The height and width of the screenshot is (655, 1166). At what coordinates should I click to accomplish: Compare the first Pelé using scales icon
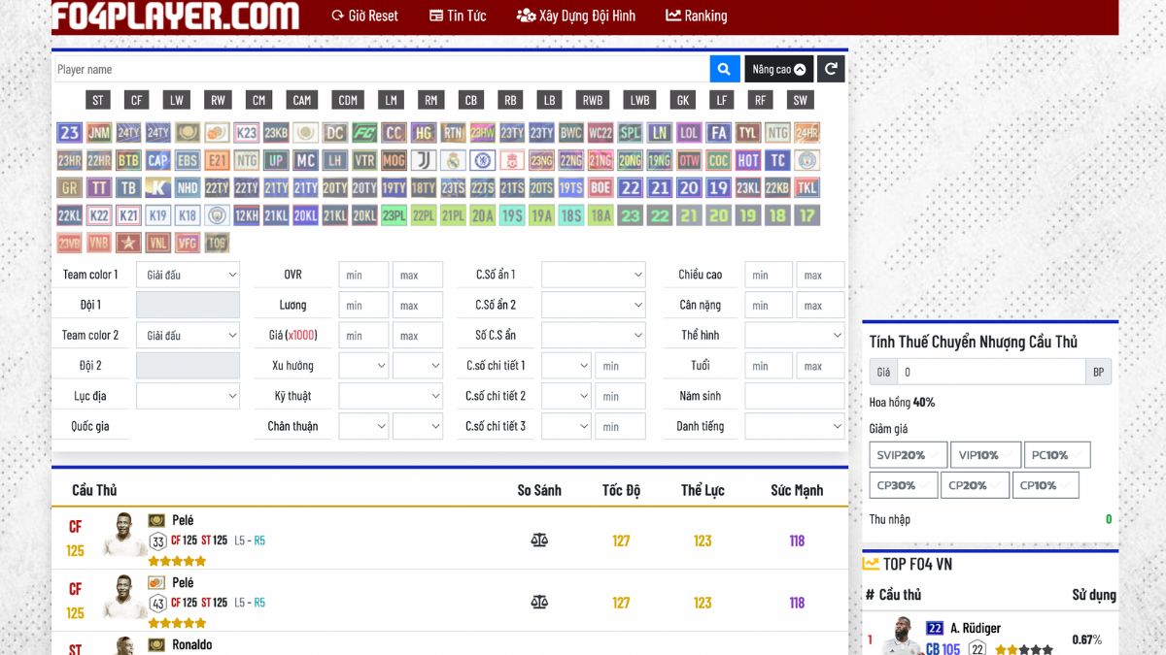(x=539, y=540)
